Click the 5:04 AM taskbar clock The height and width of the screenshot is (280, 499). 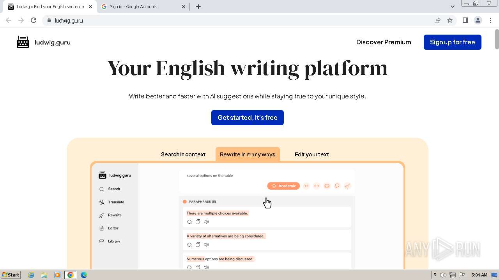click(x=479, y=275)
